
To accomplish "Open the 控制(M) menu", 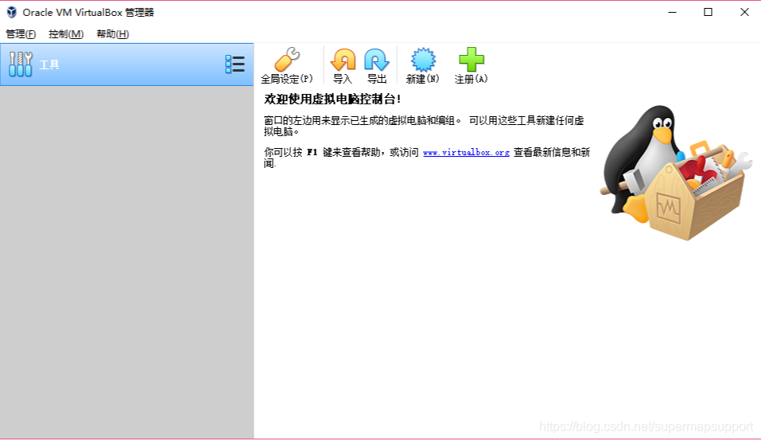I will tap(66, 34).
